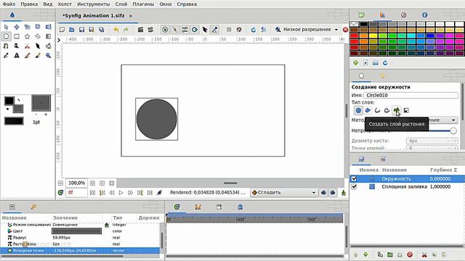This screenshot has height=261, width=465.
Task: Select the Scissors cutout tool
Action: (27, 46)
